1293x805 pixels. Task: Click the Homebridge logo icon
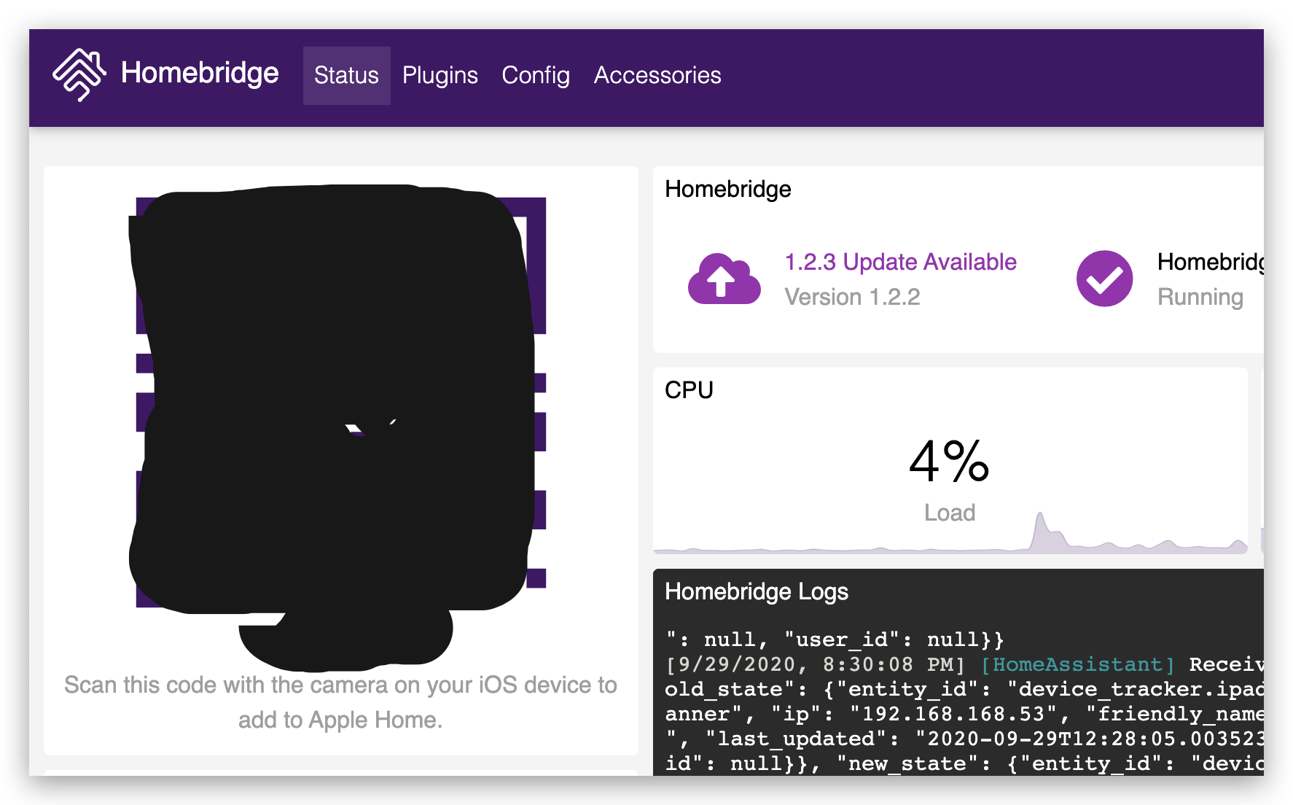click(79, 74)
